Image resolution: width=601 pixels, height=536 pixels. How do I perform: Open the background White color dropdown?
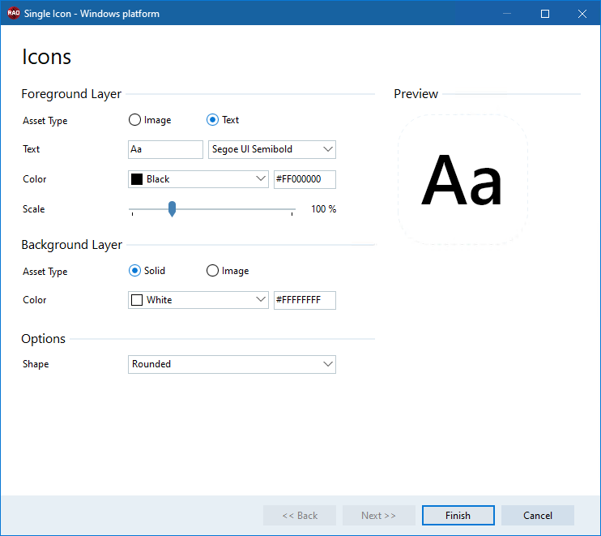point(198,300)
